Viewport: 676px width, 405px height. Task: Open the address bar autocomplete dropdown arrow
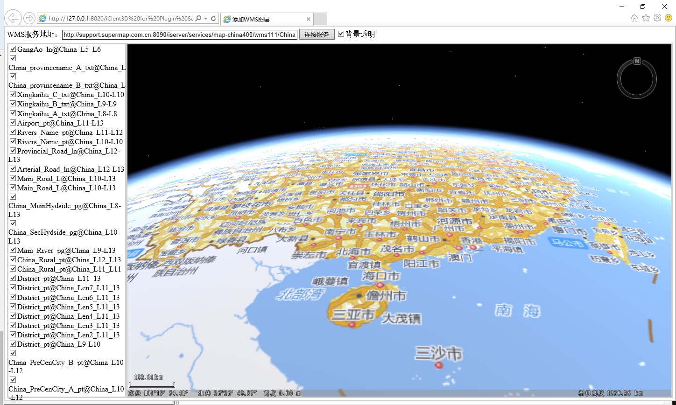[205, 19]
